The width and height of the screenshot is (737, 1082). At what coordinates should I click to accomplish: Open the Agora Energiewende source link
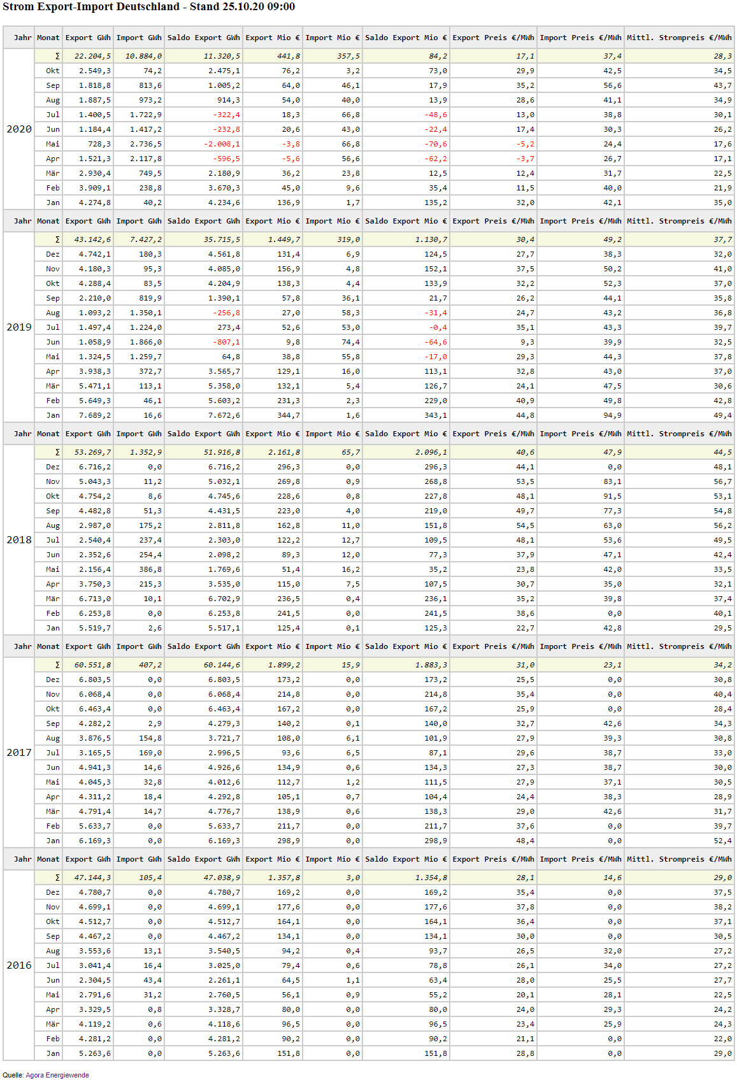[x=57, y=1075]
